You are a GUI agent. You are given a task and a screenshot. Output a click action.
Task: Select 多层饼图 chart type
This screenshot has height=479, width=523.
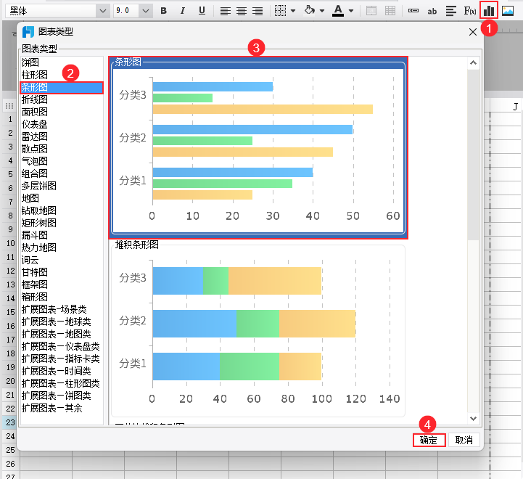62,186
